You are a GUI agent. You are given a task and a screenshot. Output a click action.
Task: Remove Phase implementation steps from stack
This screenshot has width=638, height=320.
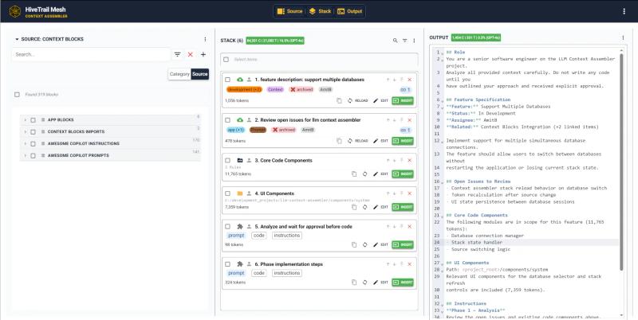click(x=410, y=264)
